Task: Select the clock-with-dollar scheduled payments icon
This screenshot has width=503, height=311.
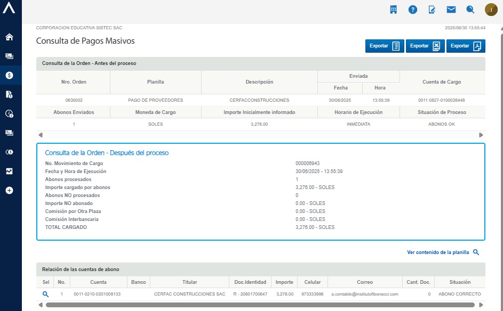Action: point(9,113)
